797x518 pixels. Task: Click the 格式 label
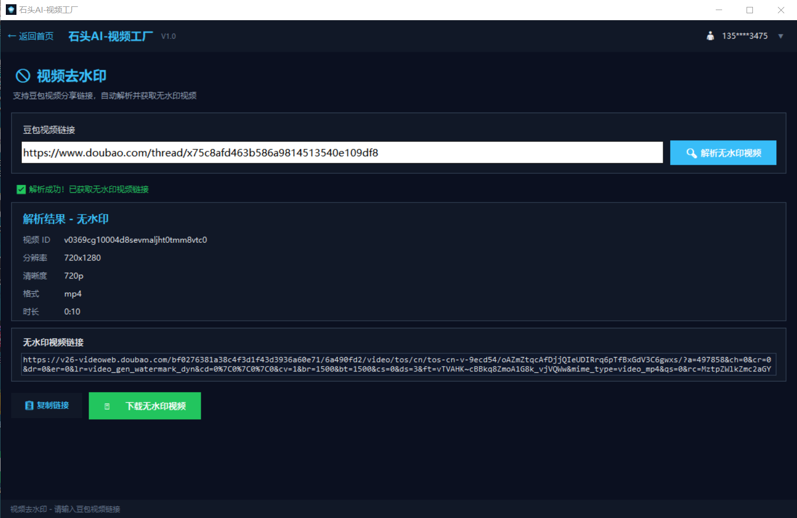[31, 294]
